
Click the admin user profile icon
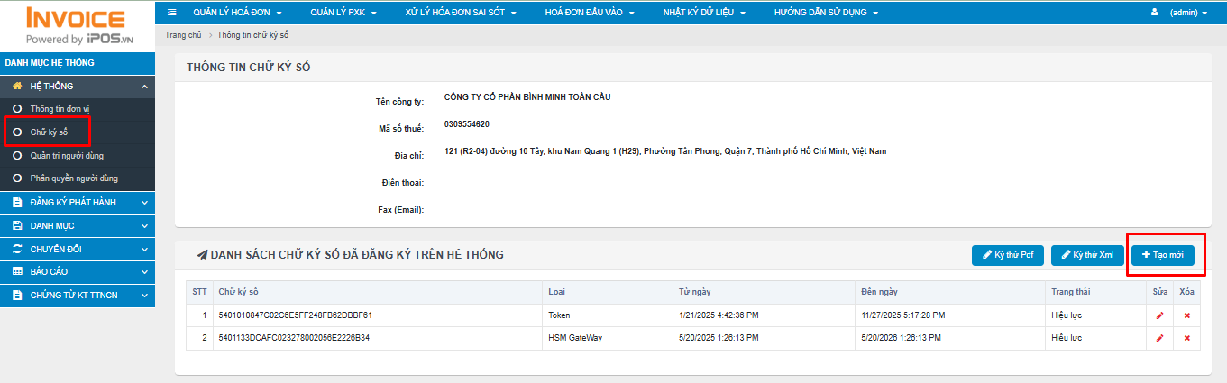click(x=1155, y=13)
